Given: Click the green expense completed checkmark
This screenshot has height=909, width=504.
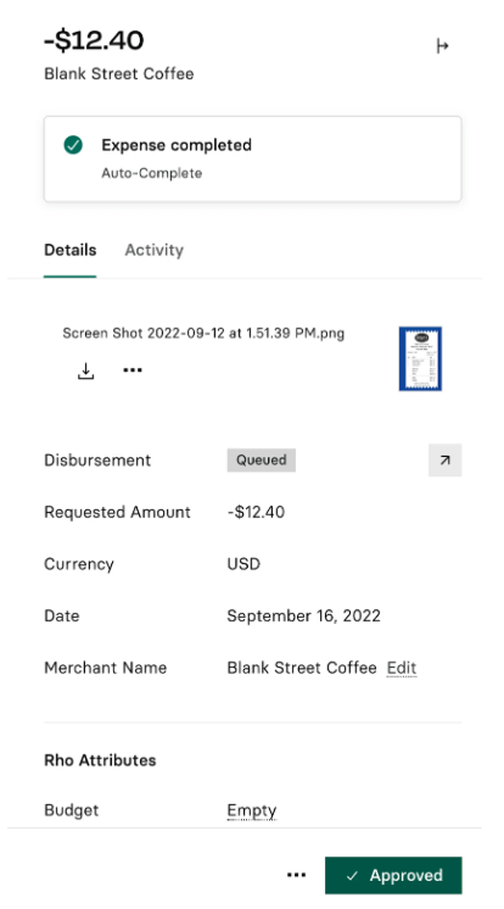Looking at the screenshot, I should (x=73, y=145).
